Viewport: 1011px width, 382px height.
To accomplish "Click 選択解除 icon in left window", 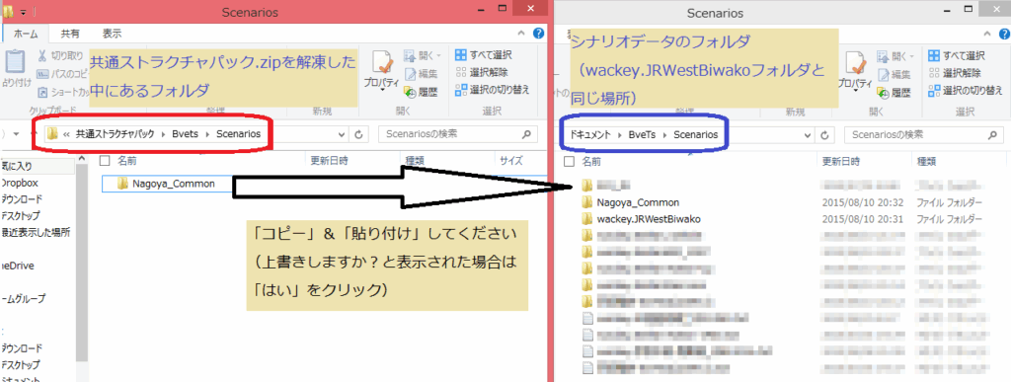I will (x=460, y=72).
